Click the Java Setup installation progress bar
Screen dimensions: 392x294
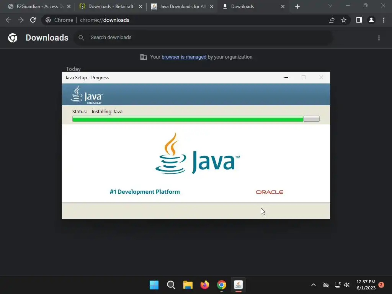[x=196, y=119]
